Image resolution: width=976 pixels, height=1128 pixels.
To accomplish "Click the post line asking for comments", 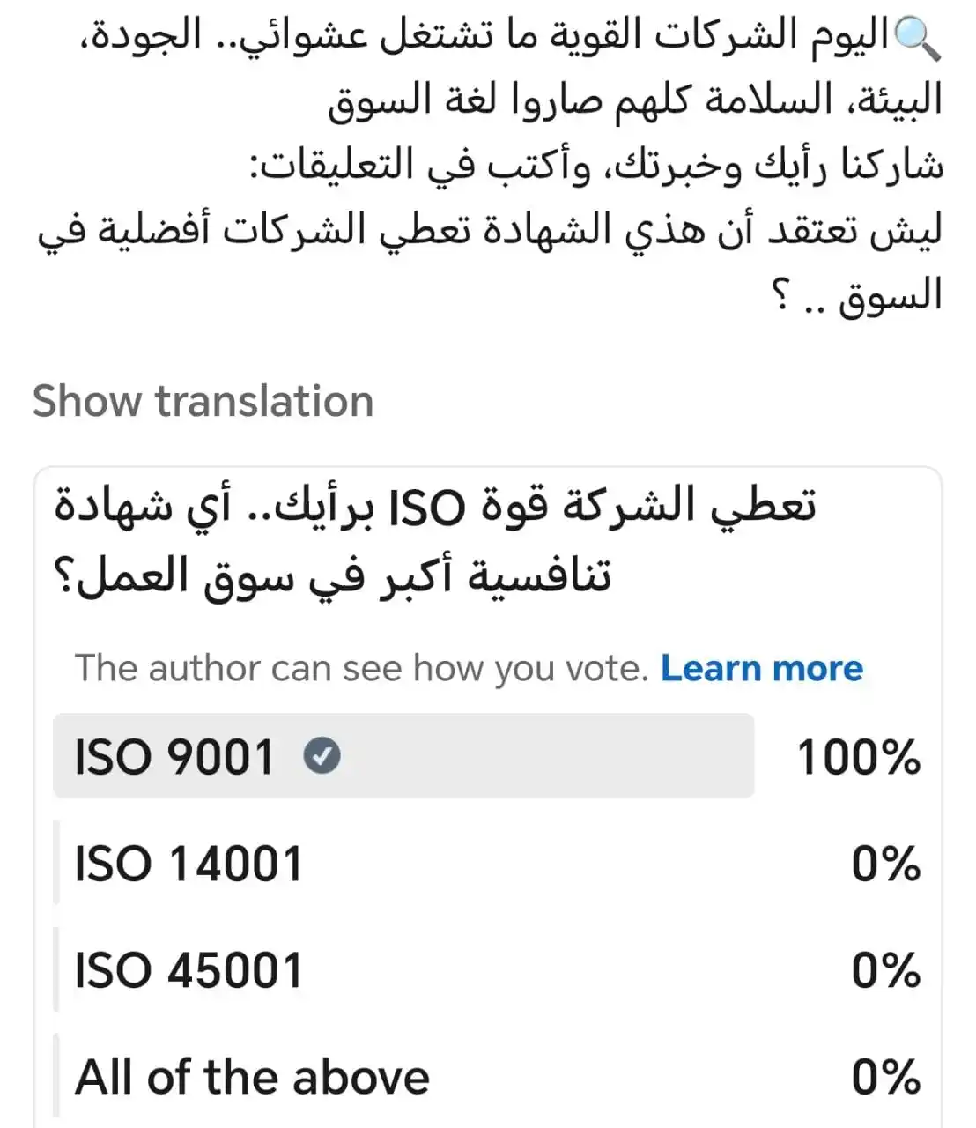I will click(597, 165).
